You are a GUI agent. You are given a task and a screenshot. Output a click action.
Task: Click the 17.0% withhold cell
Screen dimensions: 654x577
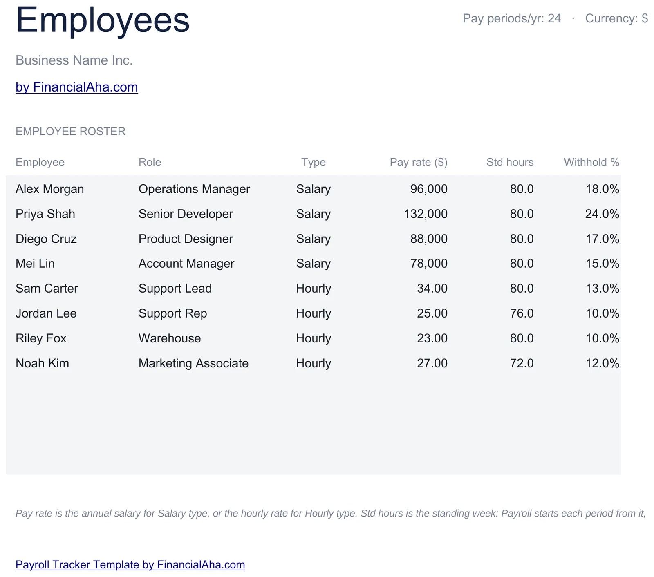pos(602,239)
